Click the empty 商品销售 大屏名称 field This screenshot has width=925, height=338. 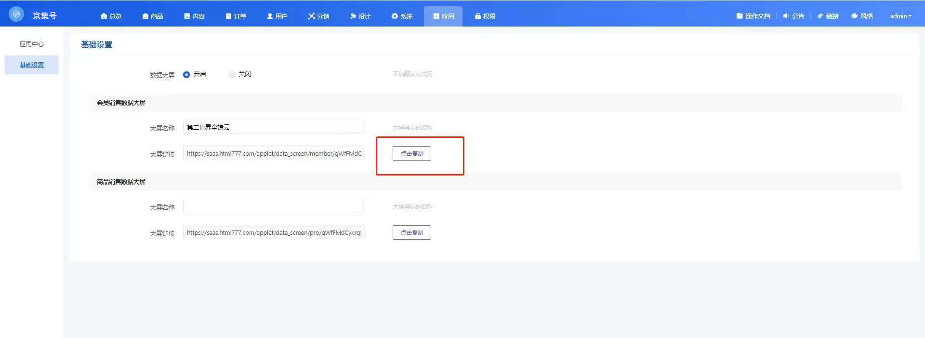click(x=274, y=206)
